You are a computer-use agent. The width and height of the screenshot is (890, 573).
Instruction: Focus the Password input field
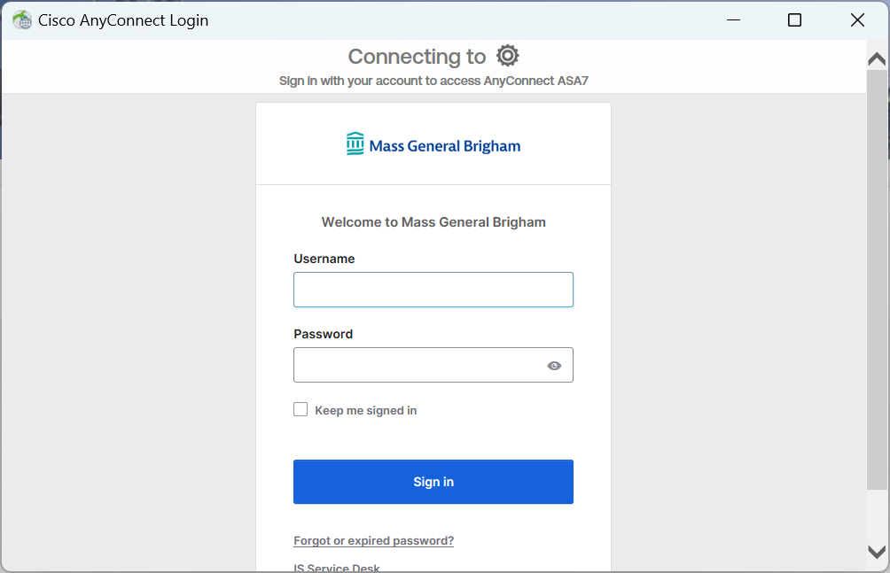(433, 365)
